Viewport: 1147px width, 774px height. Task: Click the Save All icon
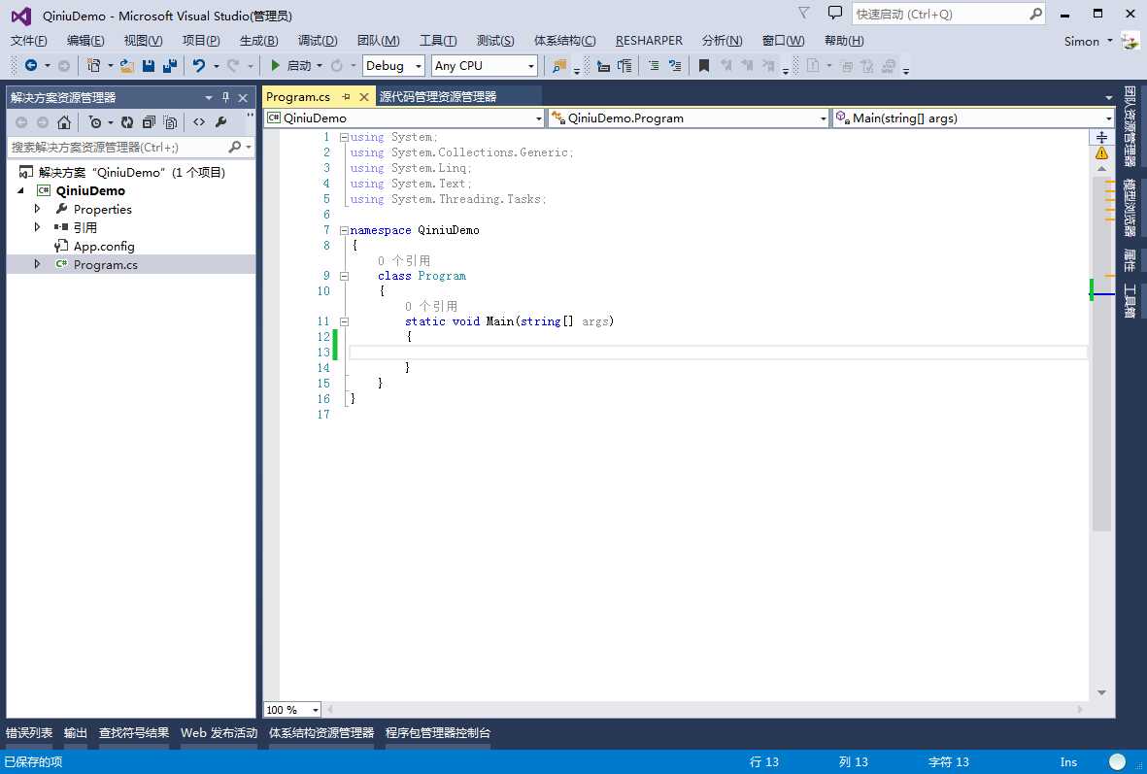click(x=170, y=66)
